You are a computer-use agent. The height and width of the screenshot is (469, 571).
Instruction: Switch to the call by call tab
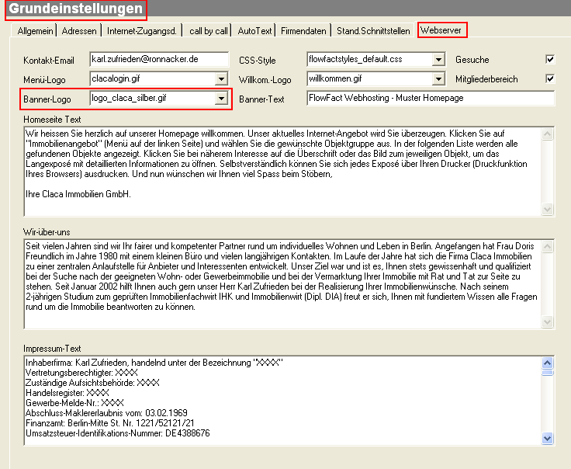208,31
